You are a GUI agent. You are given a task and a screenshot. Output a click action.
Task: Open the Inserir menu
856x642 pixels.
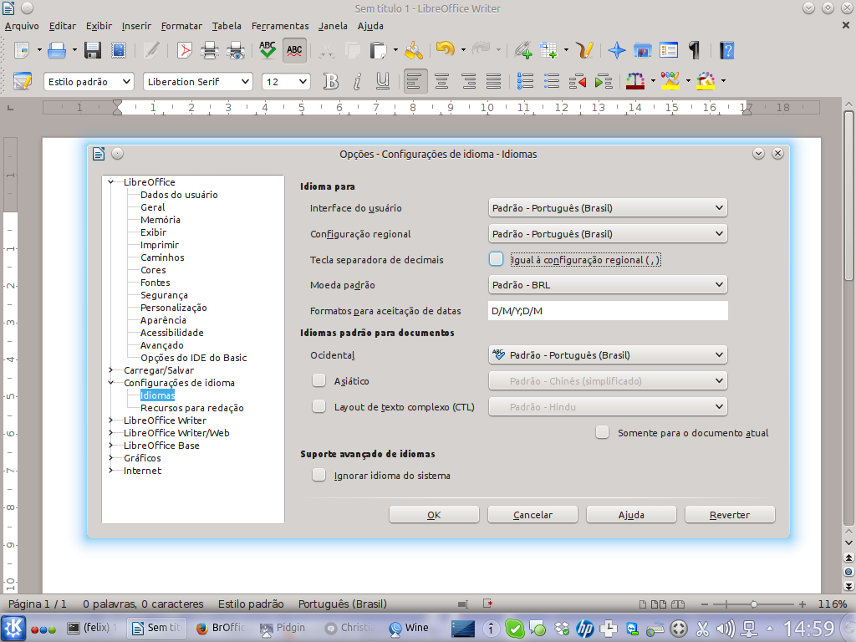(x=136, y=26)
